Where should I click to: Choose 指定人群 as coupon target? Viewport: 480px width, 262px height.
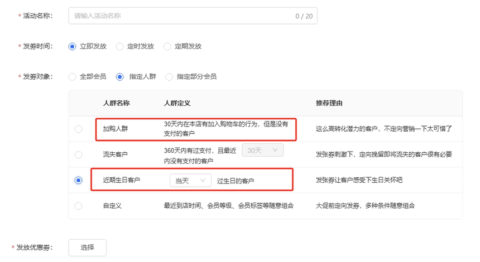click(119, 77)
